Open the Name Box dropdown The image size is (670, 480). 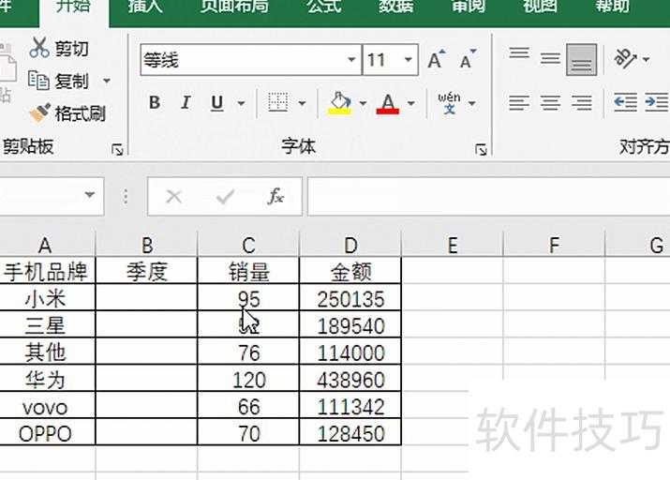[x=89, y=195]
